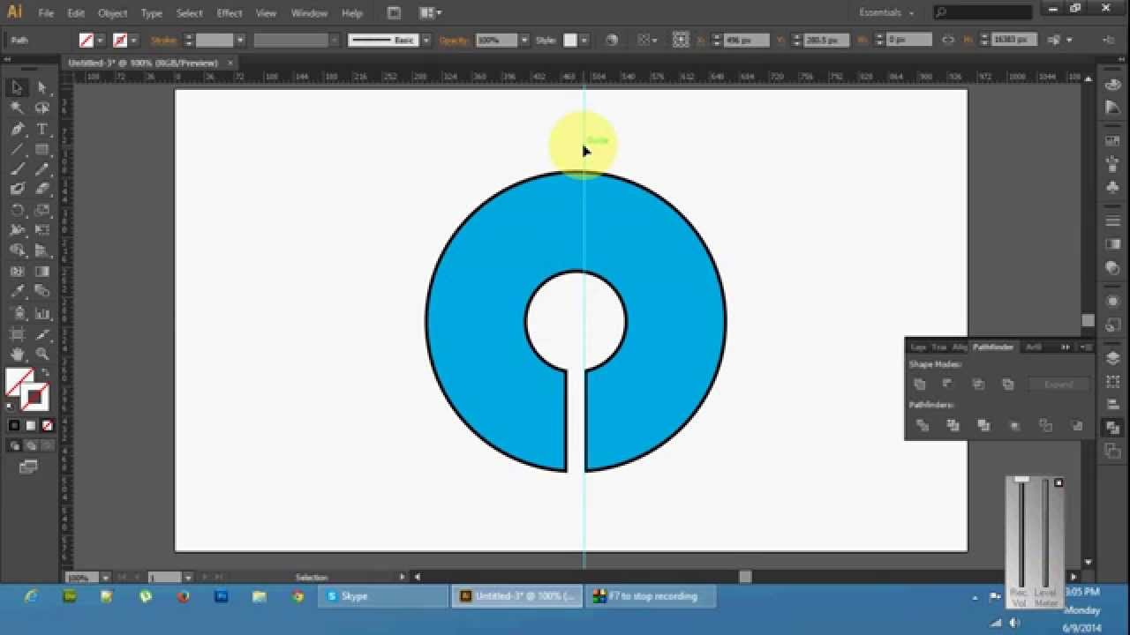Open the Pathfinder panel flyout menu

[x=1085, y=347]
